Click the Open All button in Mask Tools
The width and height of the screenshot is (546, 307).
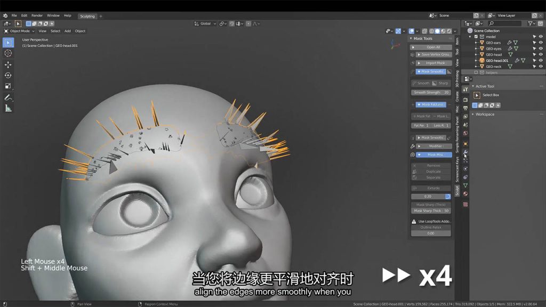click(x=433, y=47)
